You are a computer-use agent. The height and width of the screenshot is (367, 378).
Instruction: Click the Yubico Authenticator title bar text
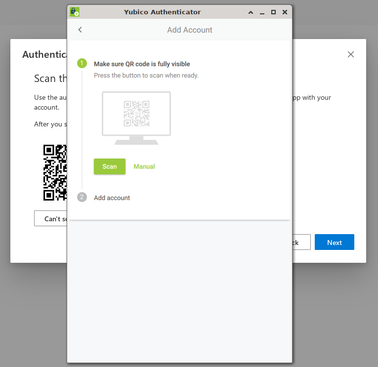(162, 12)
